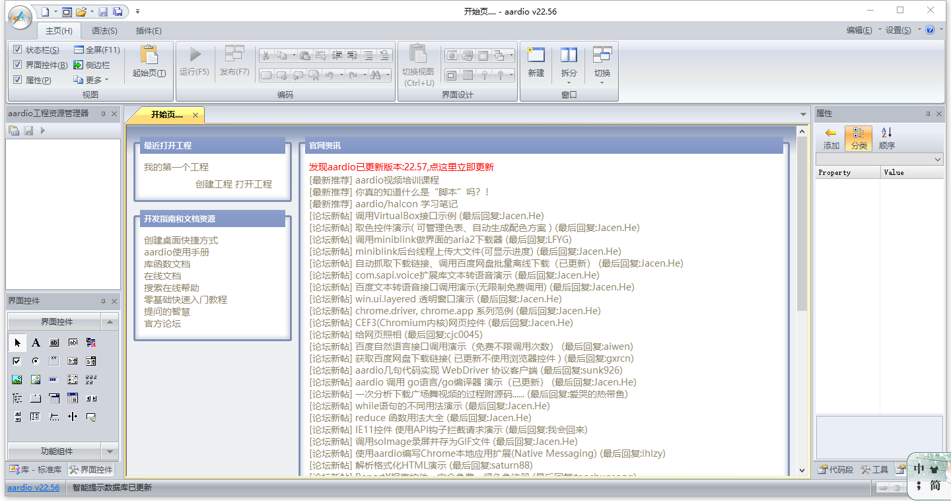The height and width of the screenshot is (501, 951).
Task: Switch to the 代码段 tab
Action: click(835, 470)
